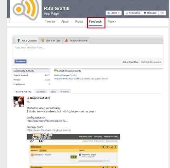170x168 pixels.
Task: Switch to the Photos tab
Action: point(79,22)
